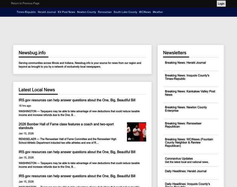
Task: Select Breaking News: Iroquois County's Times-Republic
Action: tap(187, 77)
